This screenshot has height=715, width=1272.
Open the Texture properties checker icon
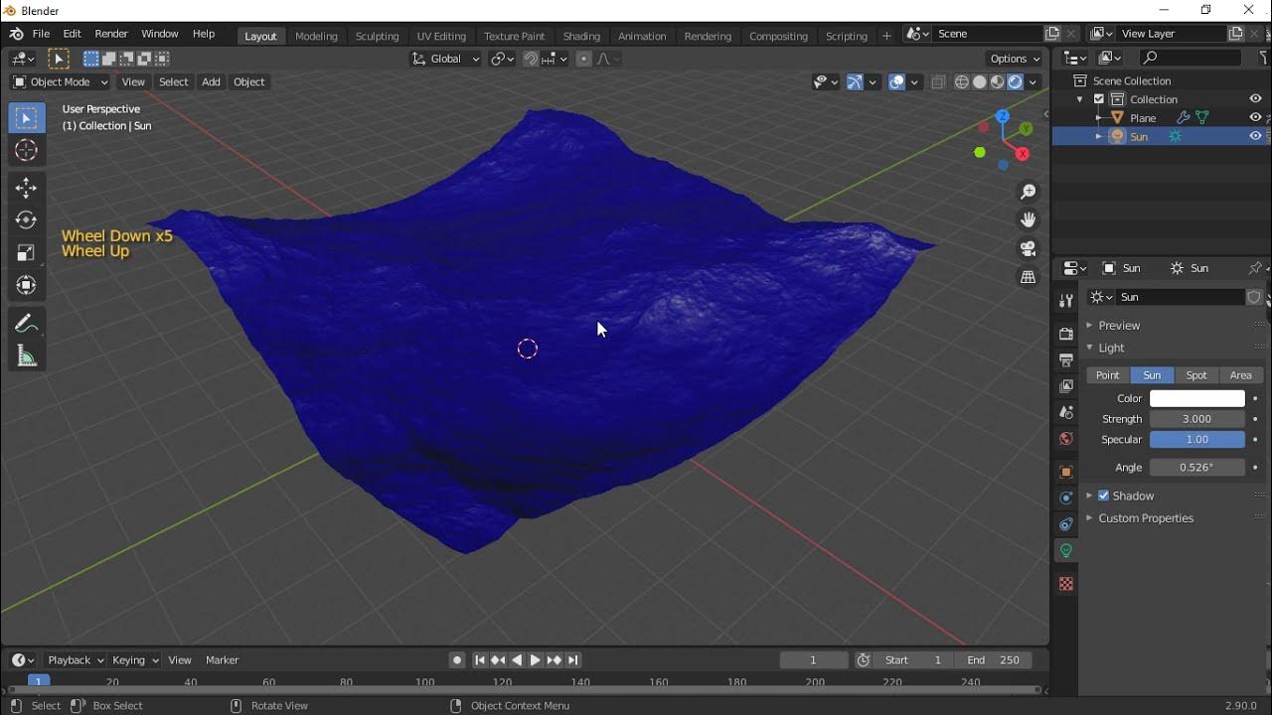click(1066, 584)
